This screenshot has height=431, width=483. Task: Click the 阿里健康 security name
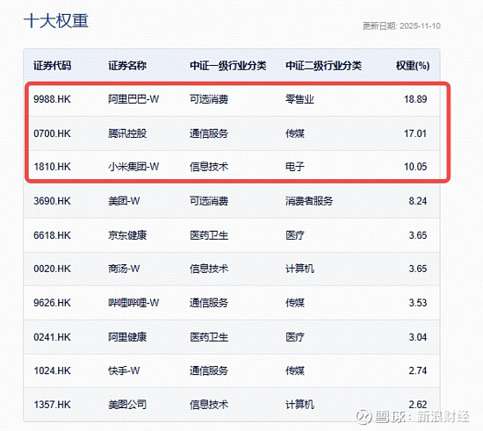[127, 337]
